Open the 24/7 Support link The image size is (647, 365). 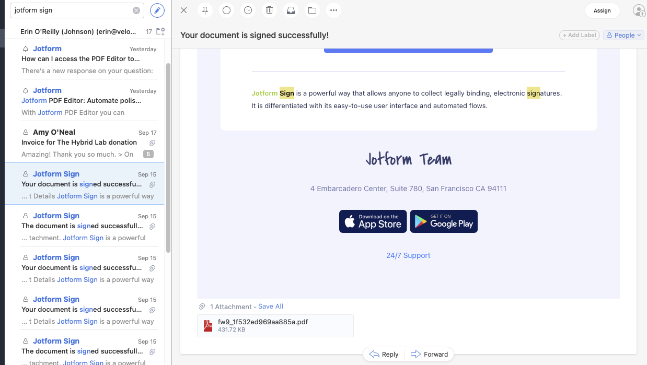(x=408, y=255)
